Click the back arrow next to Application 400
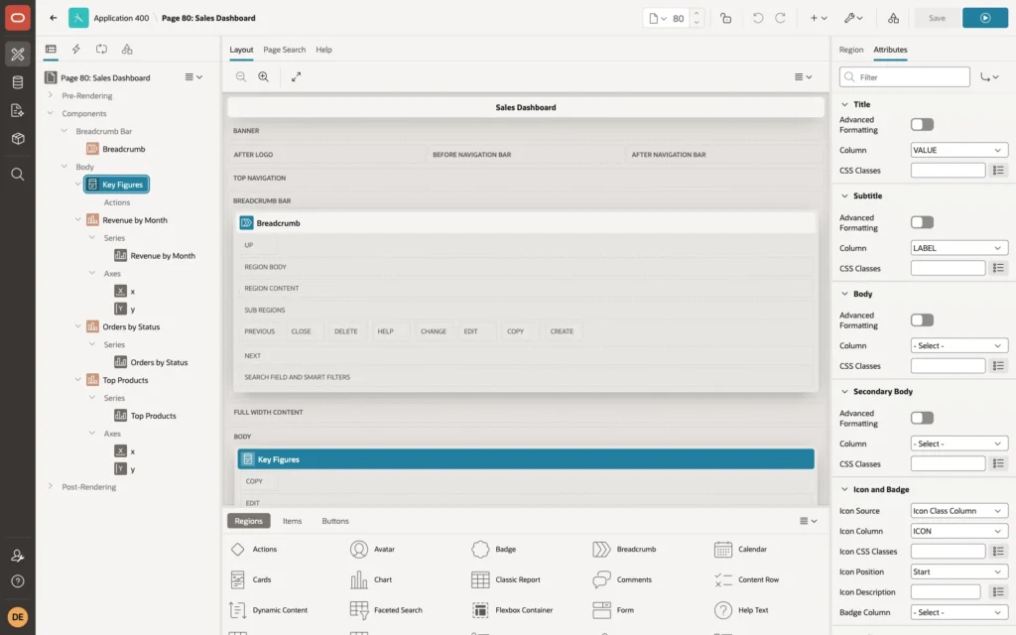This screenshot has height=635, width=1016. click(x=54, y=18)
